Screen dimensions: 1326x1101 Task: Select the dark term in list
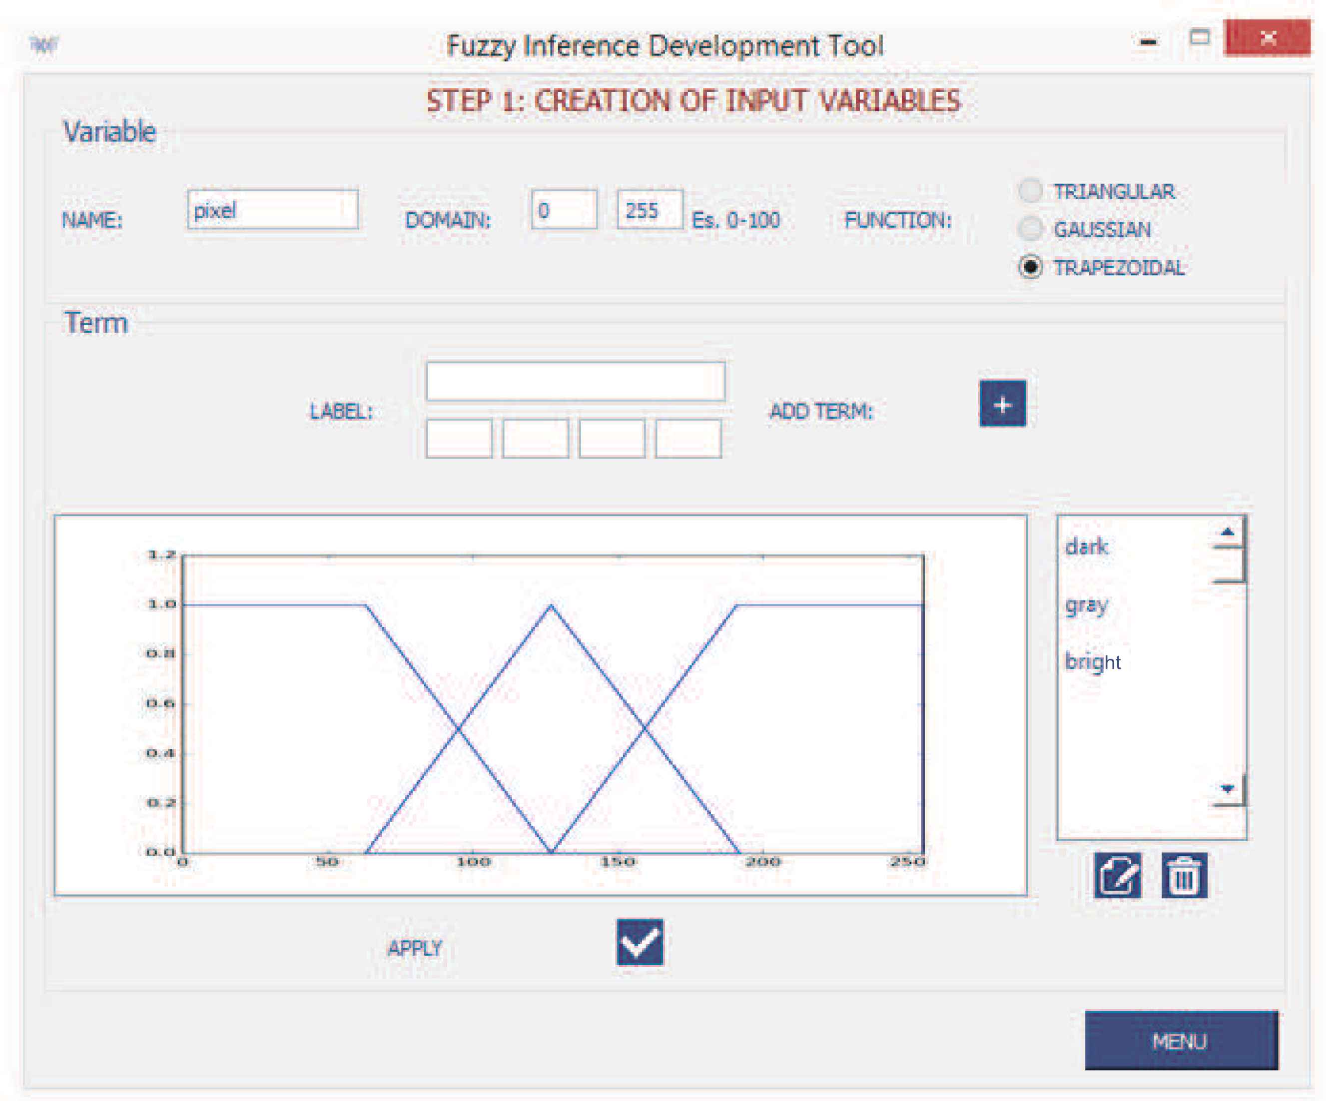pos(1086,546)
